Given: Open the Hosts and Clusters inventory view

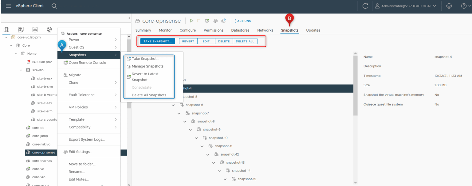Looking at the screenshot, I should tap(6, 29).
